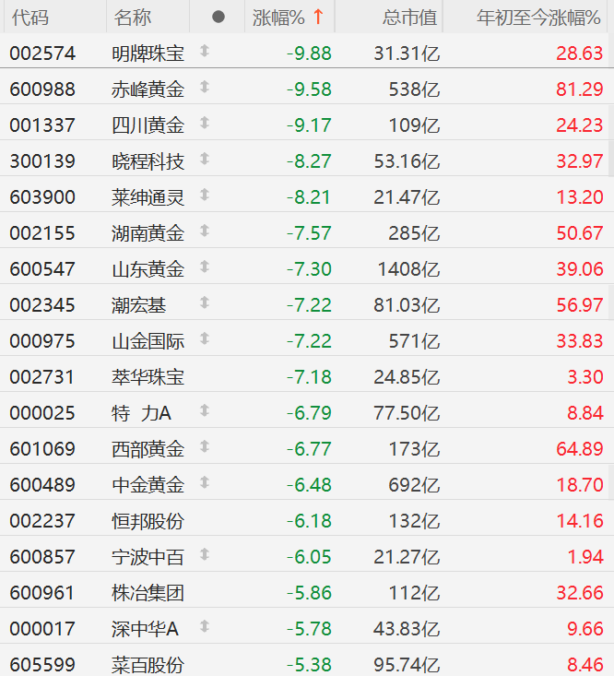
Task: Click the marker icon beside 山金国际
Action: pyautogui.click(x=205, y=338)
